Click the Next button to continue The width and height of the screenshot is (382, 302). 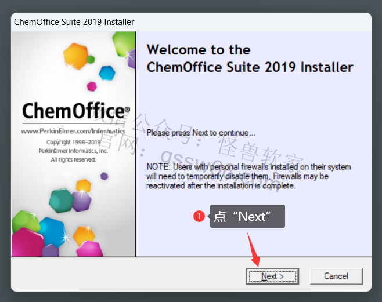pos(272,276)
